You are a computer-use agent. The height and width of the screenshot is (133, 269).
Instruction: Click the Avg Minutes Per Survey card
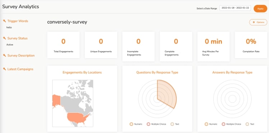[213, 46]
